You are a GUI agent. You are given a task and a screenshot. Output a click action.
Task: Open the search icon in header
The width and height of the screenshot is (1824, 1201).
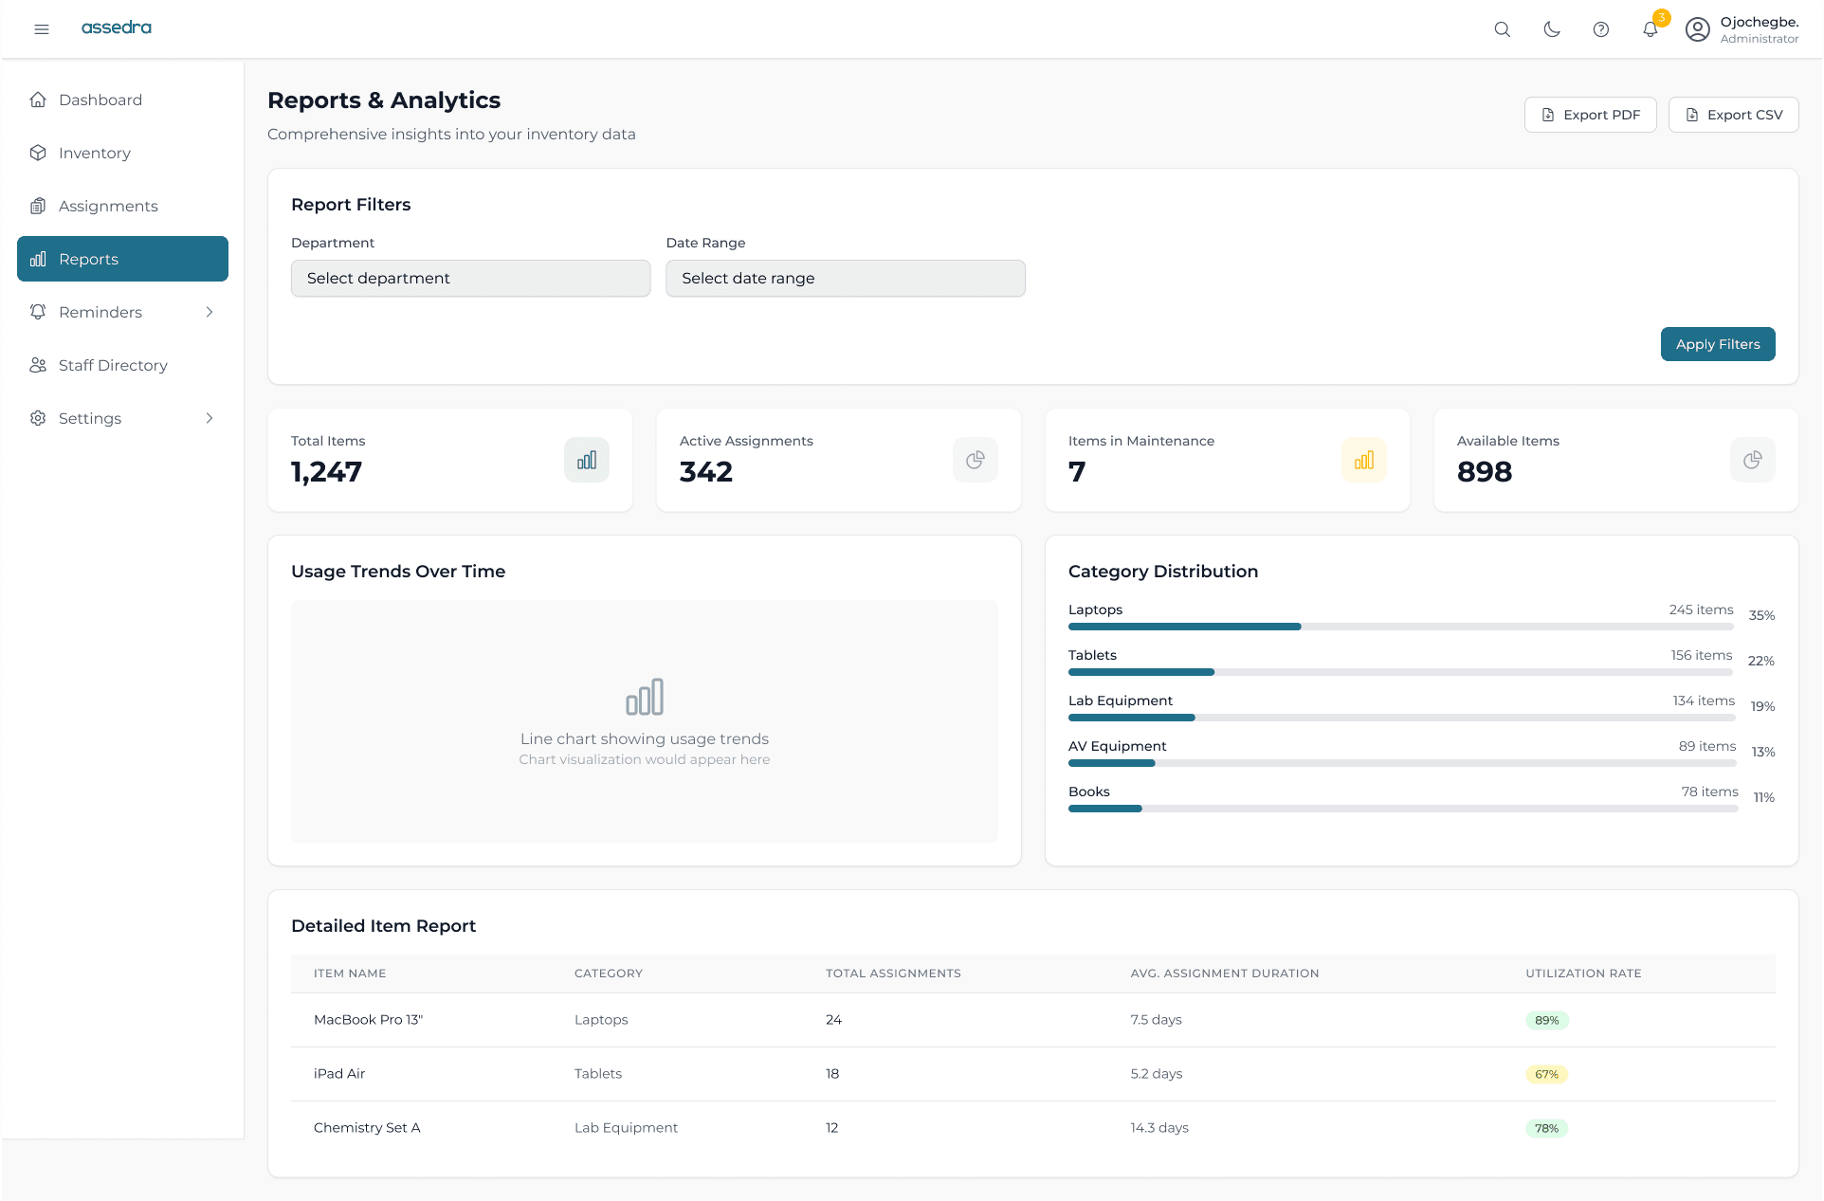[x=1503, y=29]
